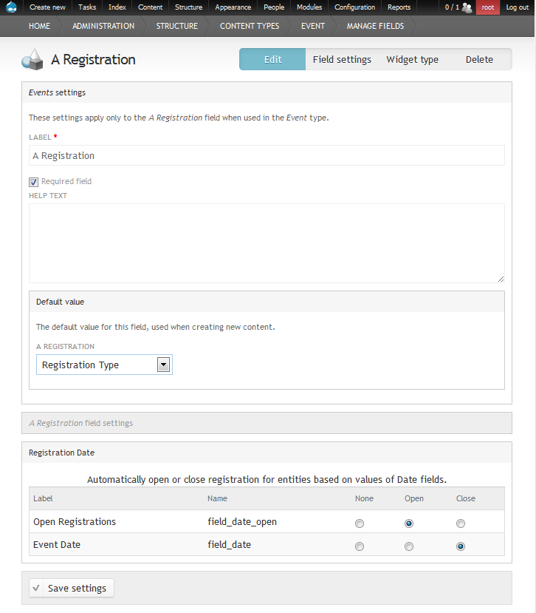The height and width of the screenshot is (613, 536).
Task: Toggle the Required field checkbox
Action: tap(33, 182)
